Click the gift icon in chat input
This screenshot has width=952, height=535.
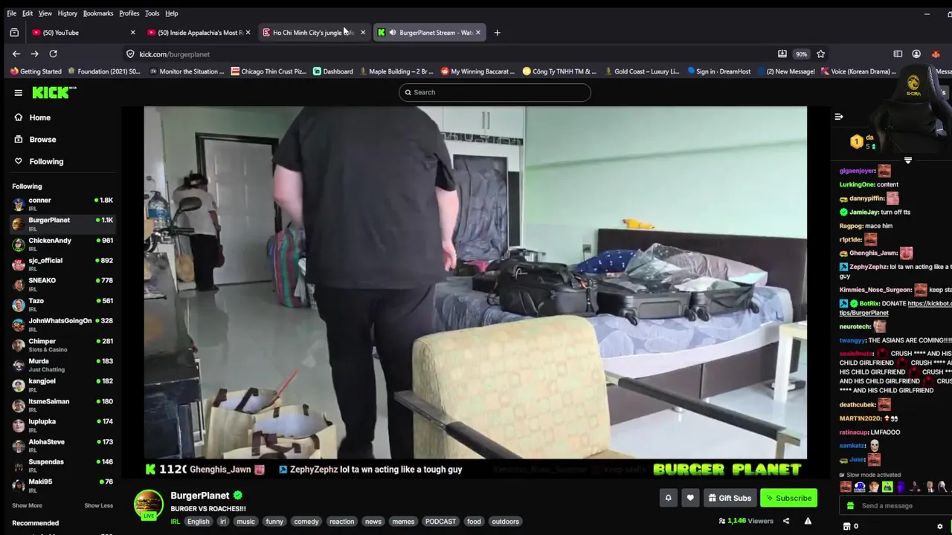[x=850, y=505]
